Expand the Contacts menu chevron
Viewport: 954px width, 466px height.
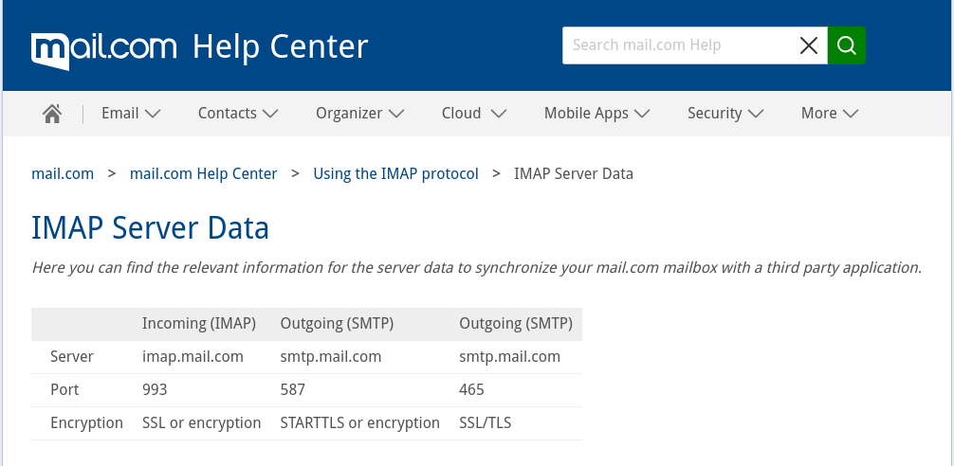point(270,114)
